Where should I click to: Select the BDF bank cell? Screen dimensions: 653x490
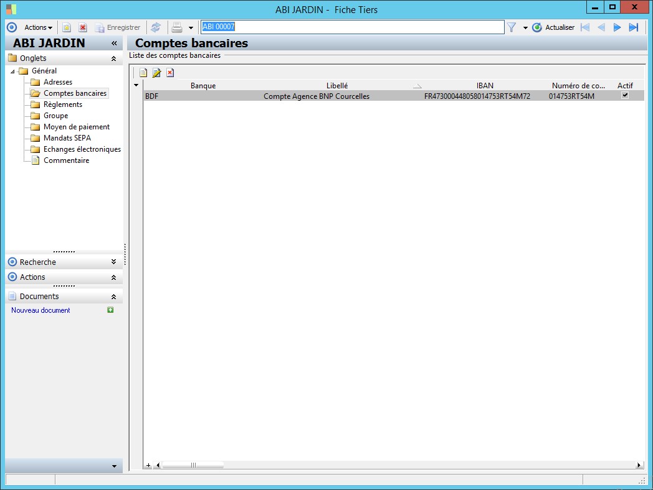point(203,96)
